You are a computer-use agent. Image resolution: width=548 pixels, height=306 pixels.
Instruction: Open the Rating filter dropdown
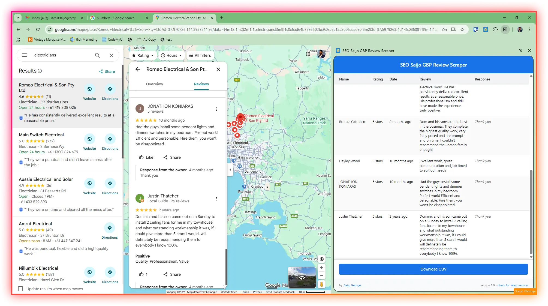[x=143, y=55]
